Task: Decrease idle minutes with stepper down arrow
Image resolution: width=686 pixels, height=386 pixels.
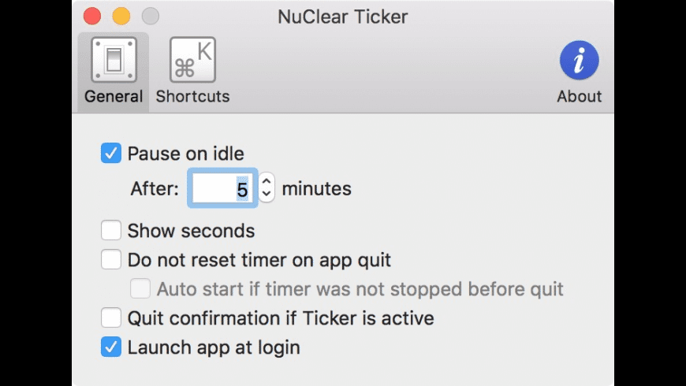Action: (x=267, y=195)
